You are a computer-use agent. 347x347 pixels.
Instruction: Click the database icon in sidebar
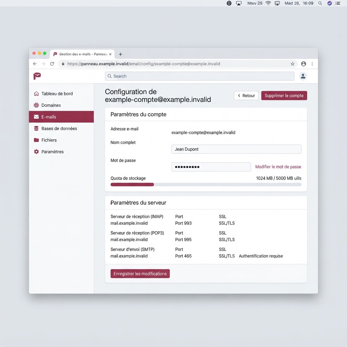36,128
